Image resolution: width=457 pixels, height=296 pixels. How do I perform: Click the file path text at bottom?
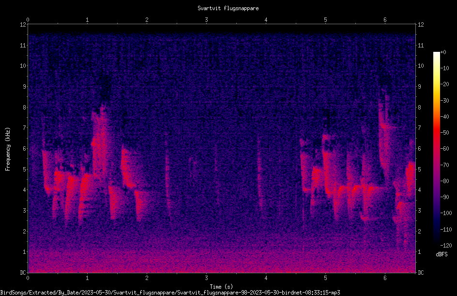click(x=170, y=293)
